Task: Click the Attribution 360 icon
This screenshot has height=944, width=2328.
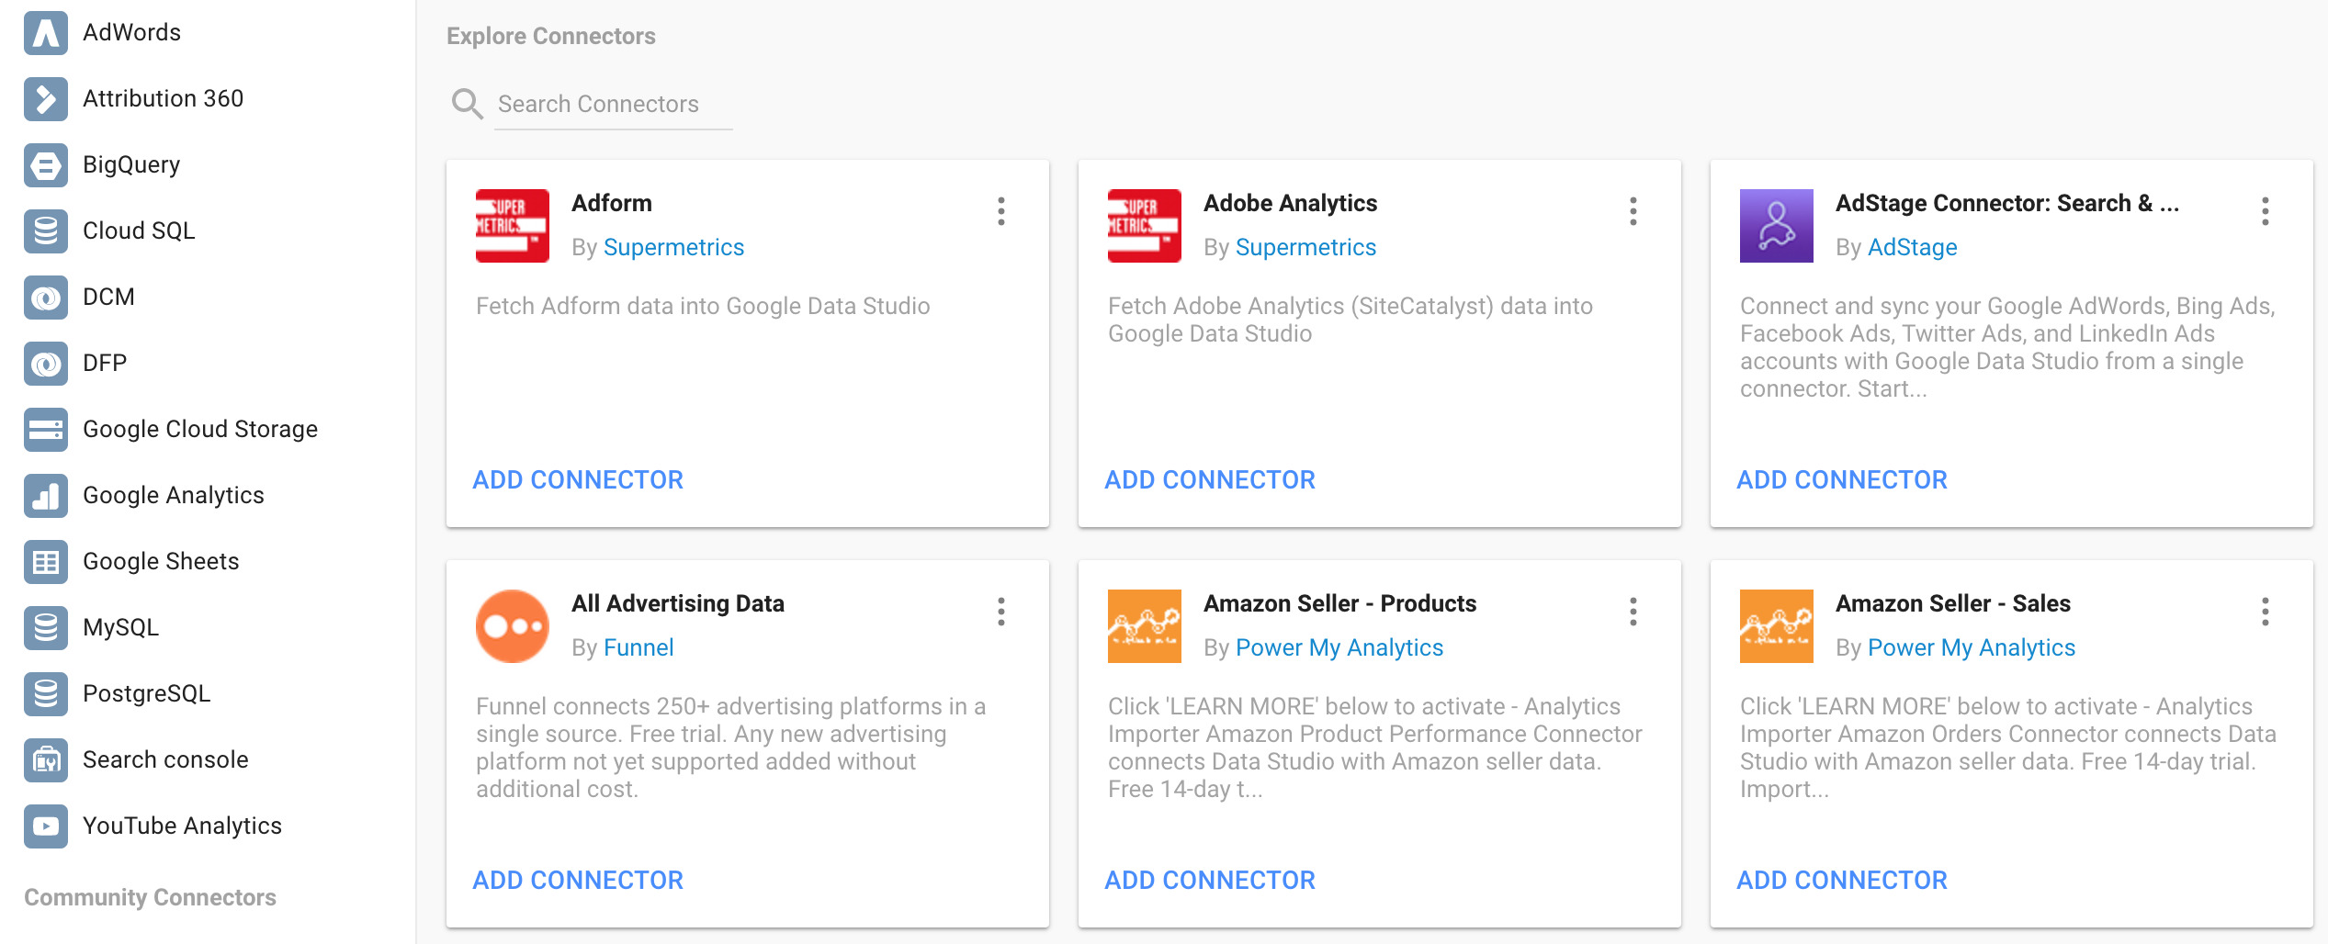Action: coord(46,99)
